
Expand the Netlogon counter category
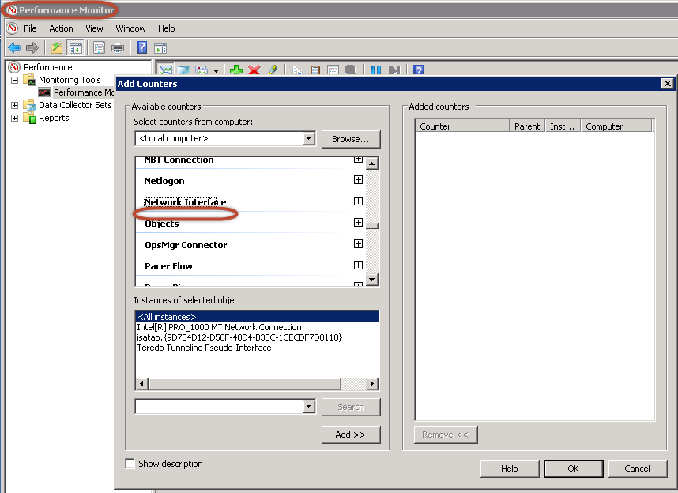coord(358,180)
